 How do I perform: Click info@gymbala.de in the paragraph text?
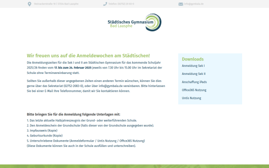coord(110,86)
